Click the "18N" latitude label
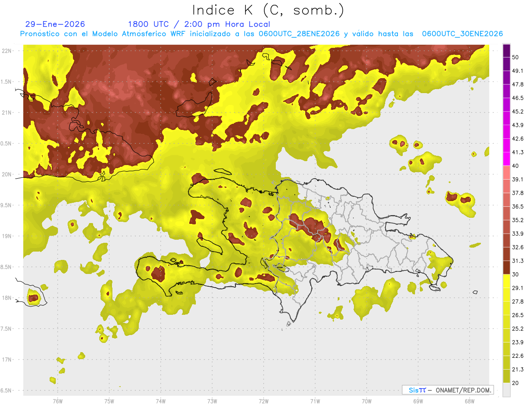 click(x=7, y=298)
